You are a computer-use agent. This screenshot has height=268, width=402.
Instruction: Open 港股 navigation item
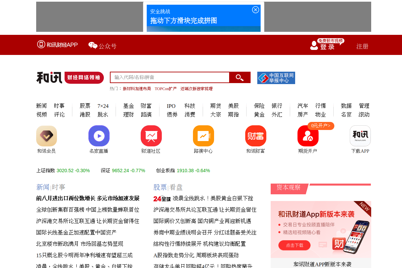pos(85,115)
